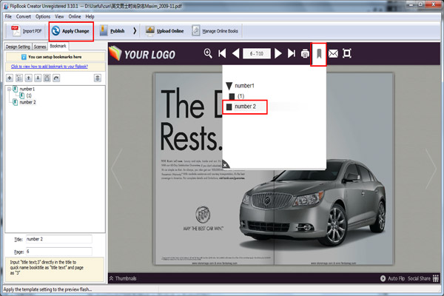This screenshot has width=444, height=296.
Task: Open the Help menu
Action: tap(90, 16)
